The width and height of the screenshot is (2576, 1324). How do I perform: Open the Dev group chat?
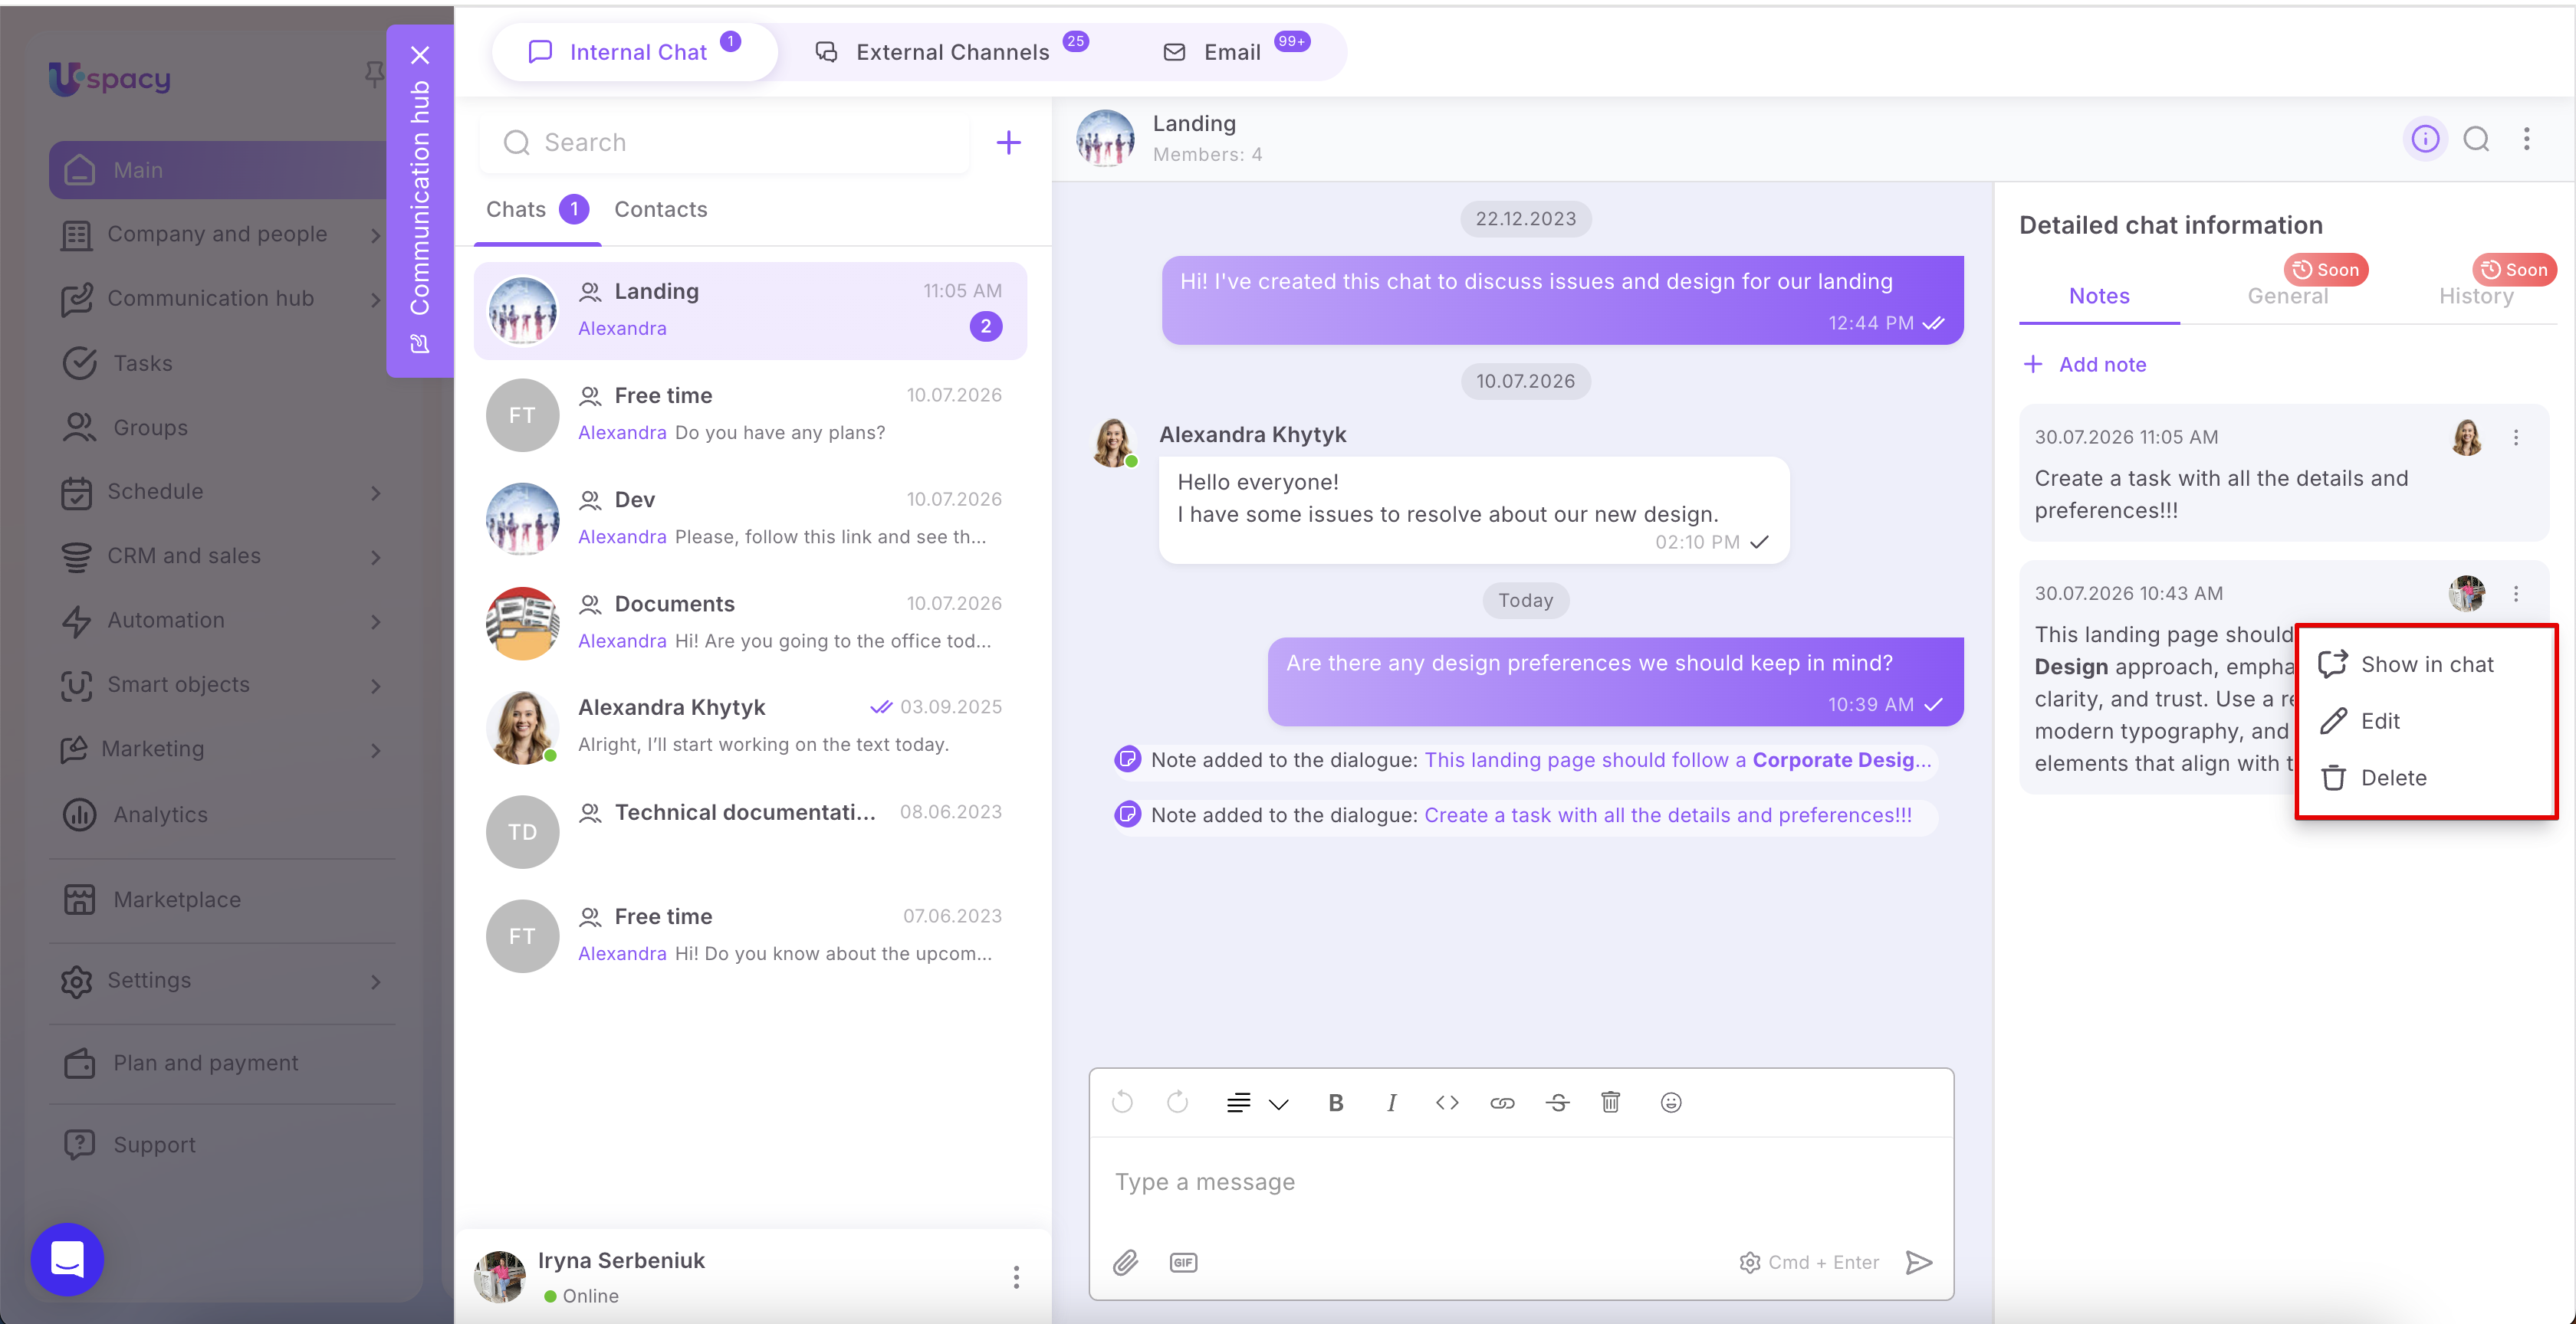[750, 519]
